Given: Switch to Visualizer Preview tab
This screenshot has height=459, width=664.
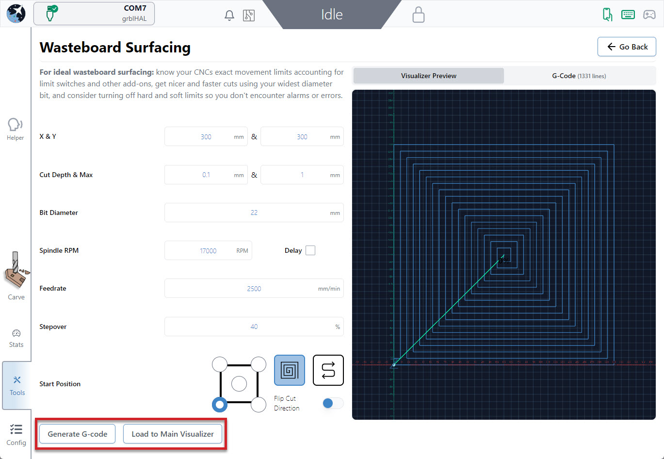Looking at the screenshot, I should click(x=429, y=76).
